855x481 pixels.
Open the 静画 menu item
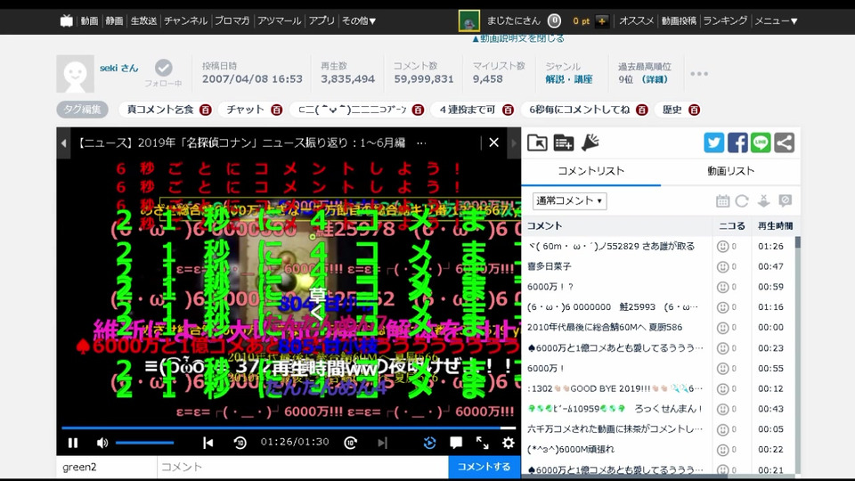click(x=115, y=20)
